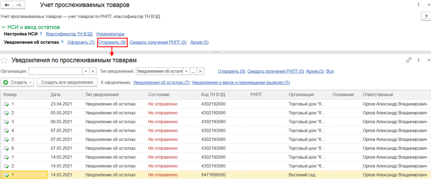
Task: Click the question mark next to Настройка НСИ
Action: pos(42,34)
